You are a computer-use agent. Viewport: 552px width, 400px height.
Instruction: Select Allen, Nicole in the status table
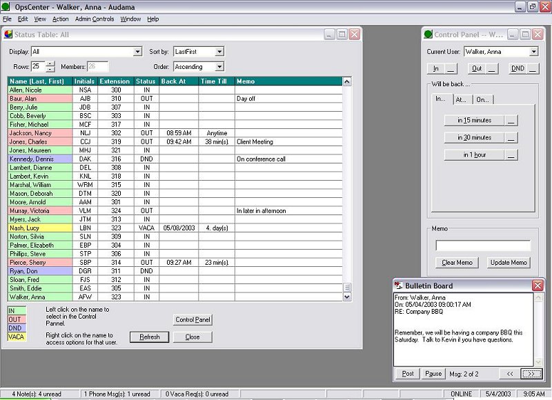40,90
